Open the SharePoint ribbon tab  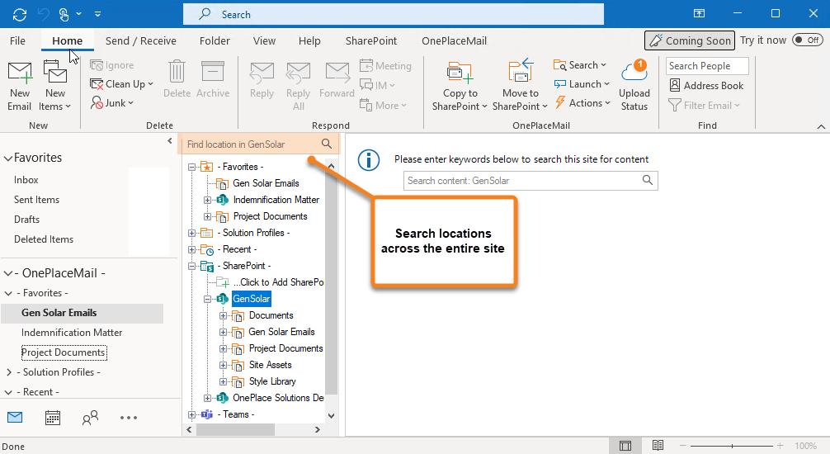(x=371, y=40)
